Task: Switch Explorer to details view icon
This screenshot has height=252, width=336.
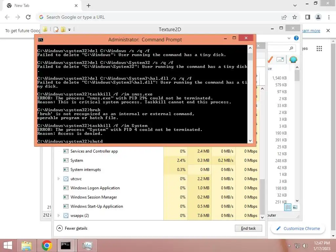Action: [x=287, y=207]
